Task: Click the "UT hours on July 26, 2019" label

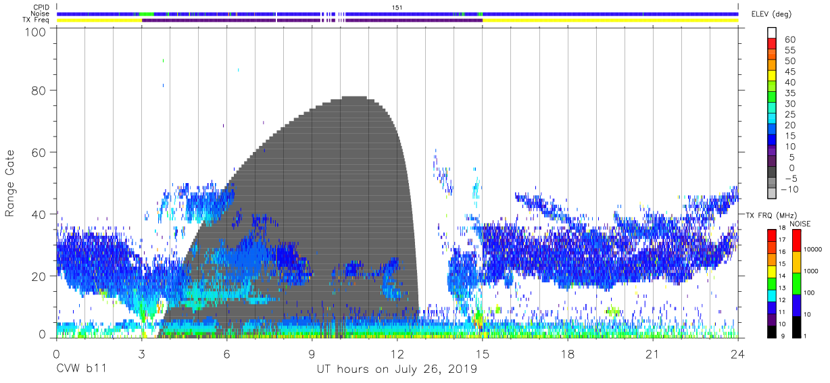Action: pos(397,369)
